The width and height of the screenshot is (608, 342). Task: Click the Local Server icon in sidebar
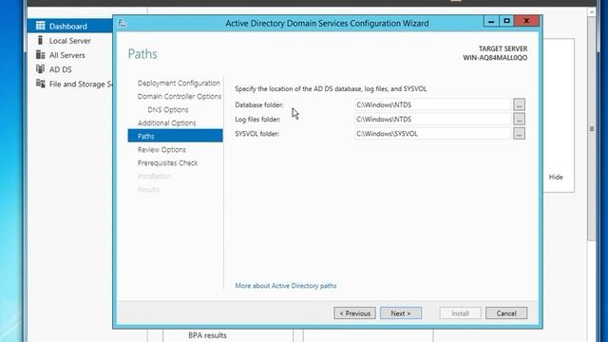pyautogui.click(x=40, y=40)
